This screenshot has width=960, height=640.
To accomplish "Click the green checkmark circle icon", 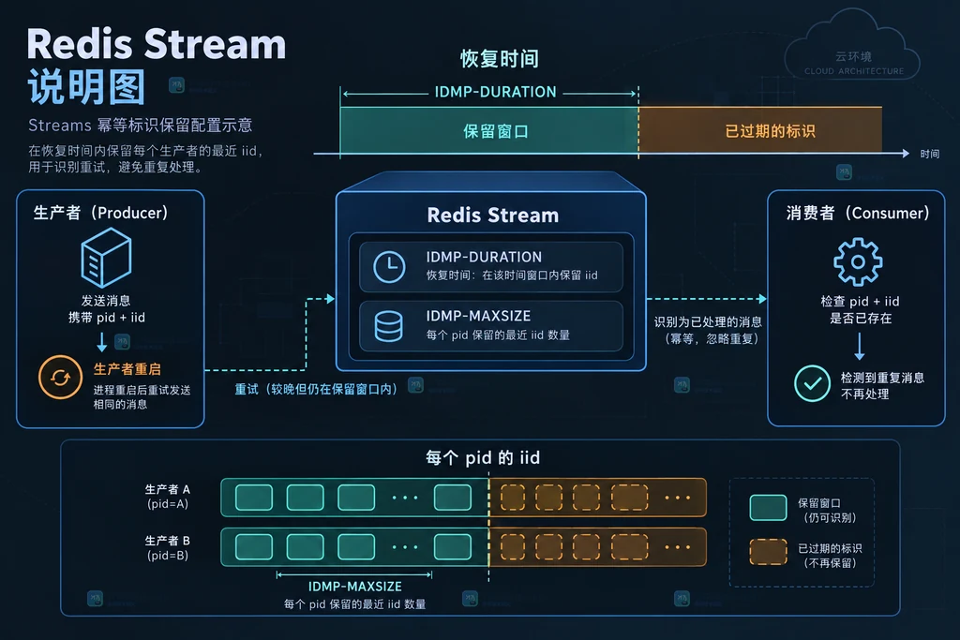I will point(812,383).
